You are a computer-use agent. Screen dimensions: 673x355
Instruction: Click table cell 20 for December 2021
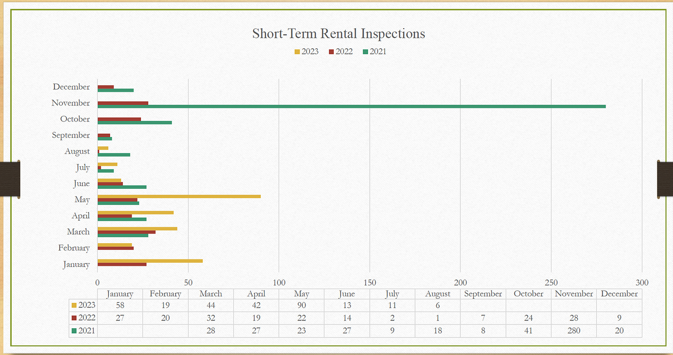(x=619, y=331)
